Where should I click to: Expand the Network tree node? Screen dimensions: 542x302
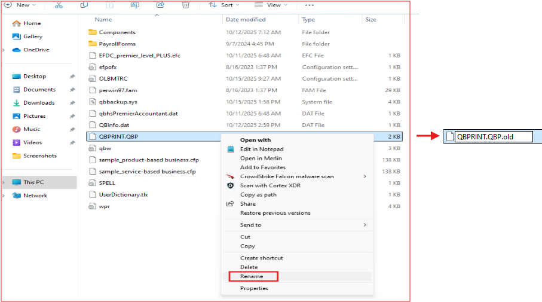tap(4, 196)
